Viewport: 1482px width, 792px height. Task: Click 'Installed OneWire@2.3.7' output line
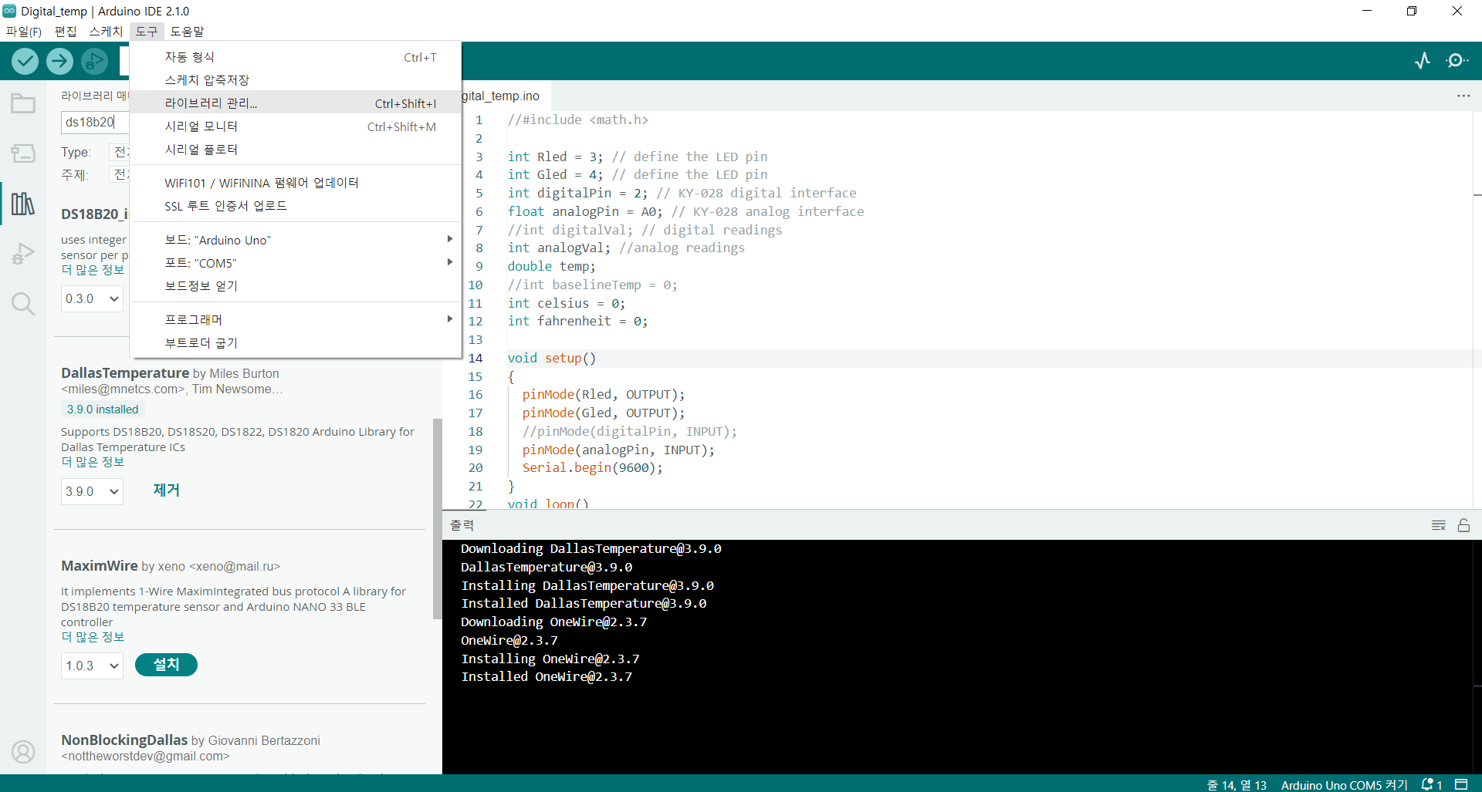[x=546, y=677]
